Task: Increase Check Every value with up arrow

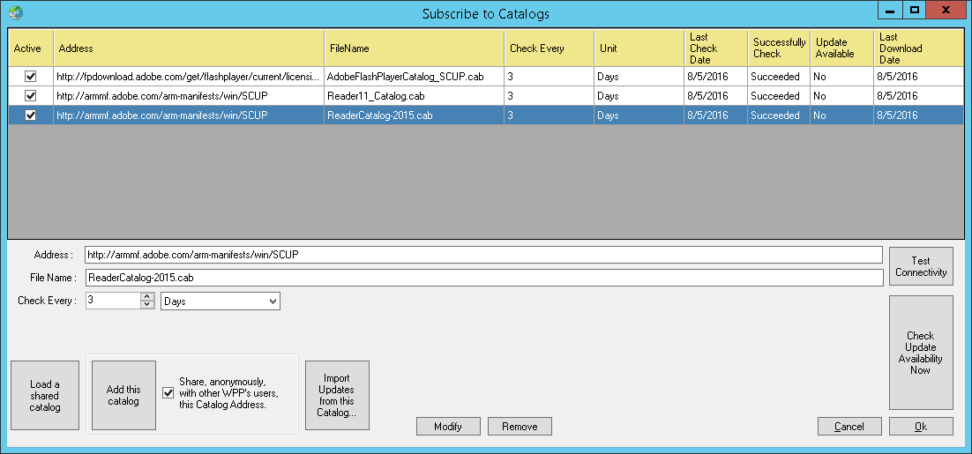Action: tap(147, 297)
